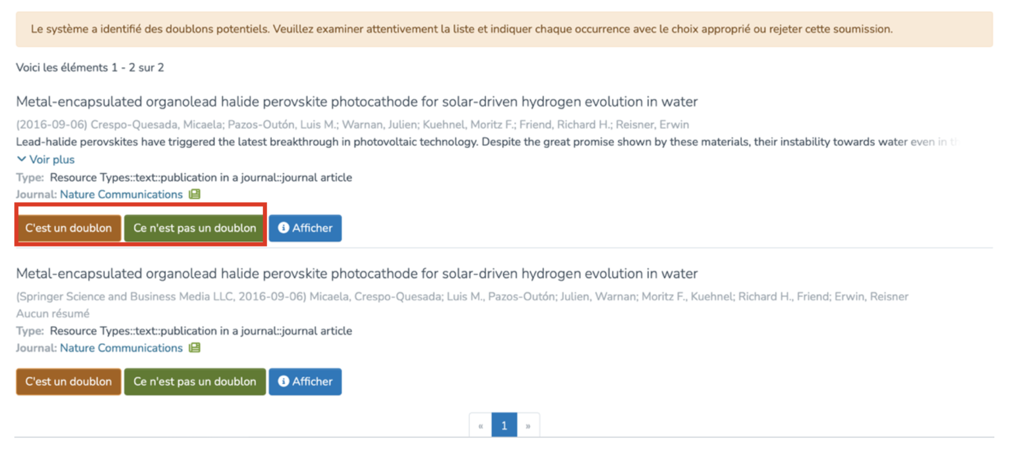
Task: Click the info icon on second Afficher button
Action: [283, 381]
